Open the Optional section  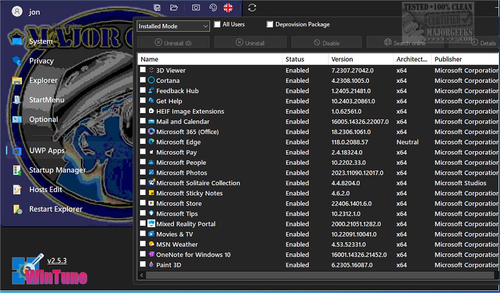(x=44, y=119)
